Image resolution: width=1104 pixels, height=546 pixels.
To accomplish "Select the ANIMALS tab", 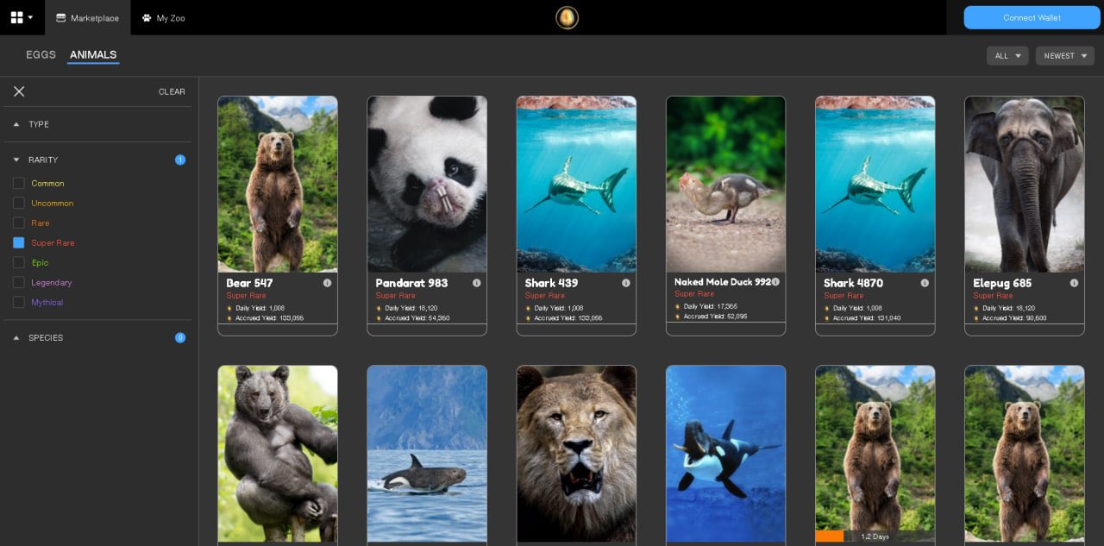I will point(93,54).
